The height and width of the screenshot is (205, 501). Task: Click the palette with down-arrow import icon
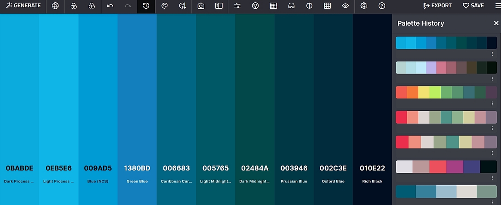(183, 6)
